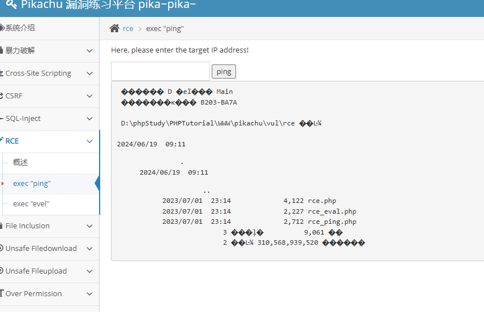This screenshot has width=484, height=312.
Task: Click the rce_ping.php filename in output
Action: (x=332, y=222)
